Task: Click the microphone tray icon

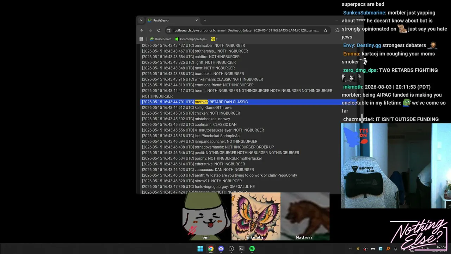Action: [x=396, y=249]
